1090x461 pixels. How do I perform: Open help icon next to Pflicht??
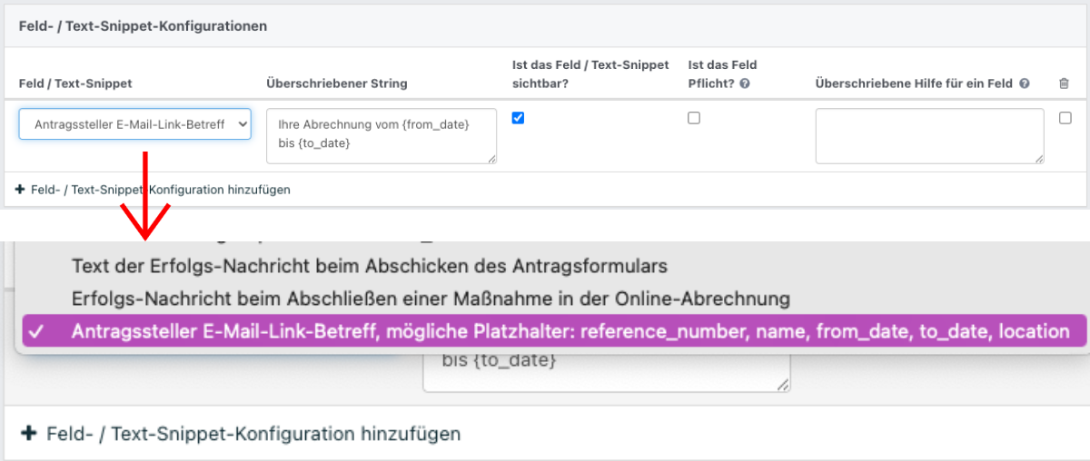pos(745,83)
